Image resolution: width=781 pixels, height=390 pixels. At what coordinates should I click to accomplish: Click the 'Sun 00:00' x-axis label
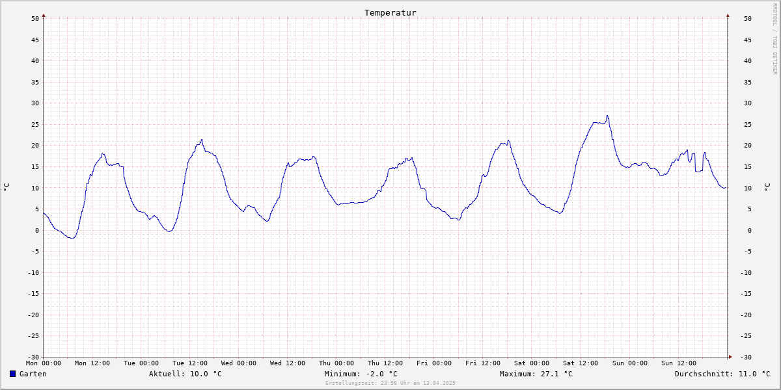tap(629, 363)
